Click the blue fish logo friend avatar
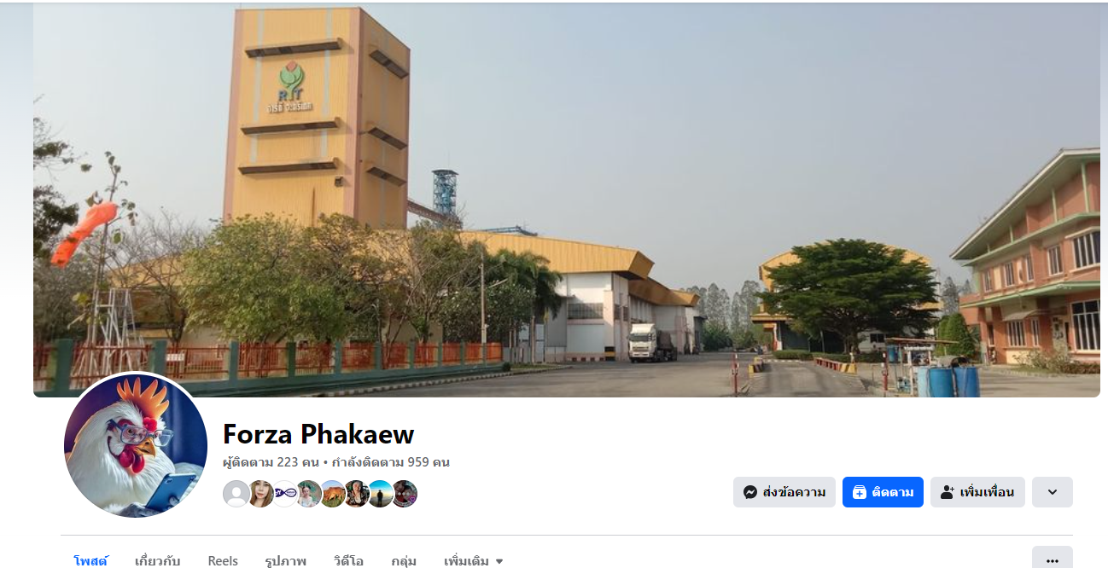The image size is (1108, 568). 285,494
